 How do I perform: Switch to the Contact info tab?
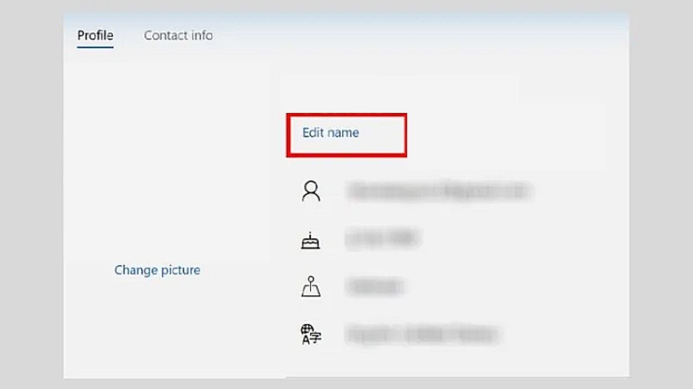click(x=178, y=35)
